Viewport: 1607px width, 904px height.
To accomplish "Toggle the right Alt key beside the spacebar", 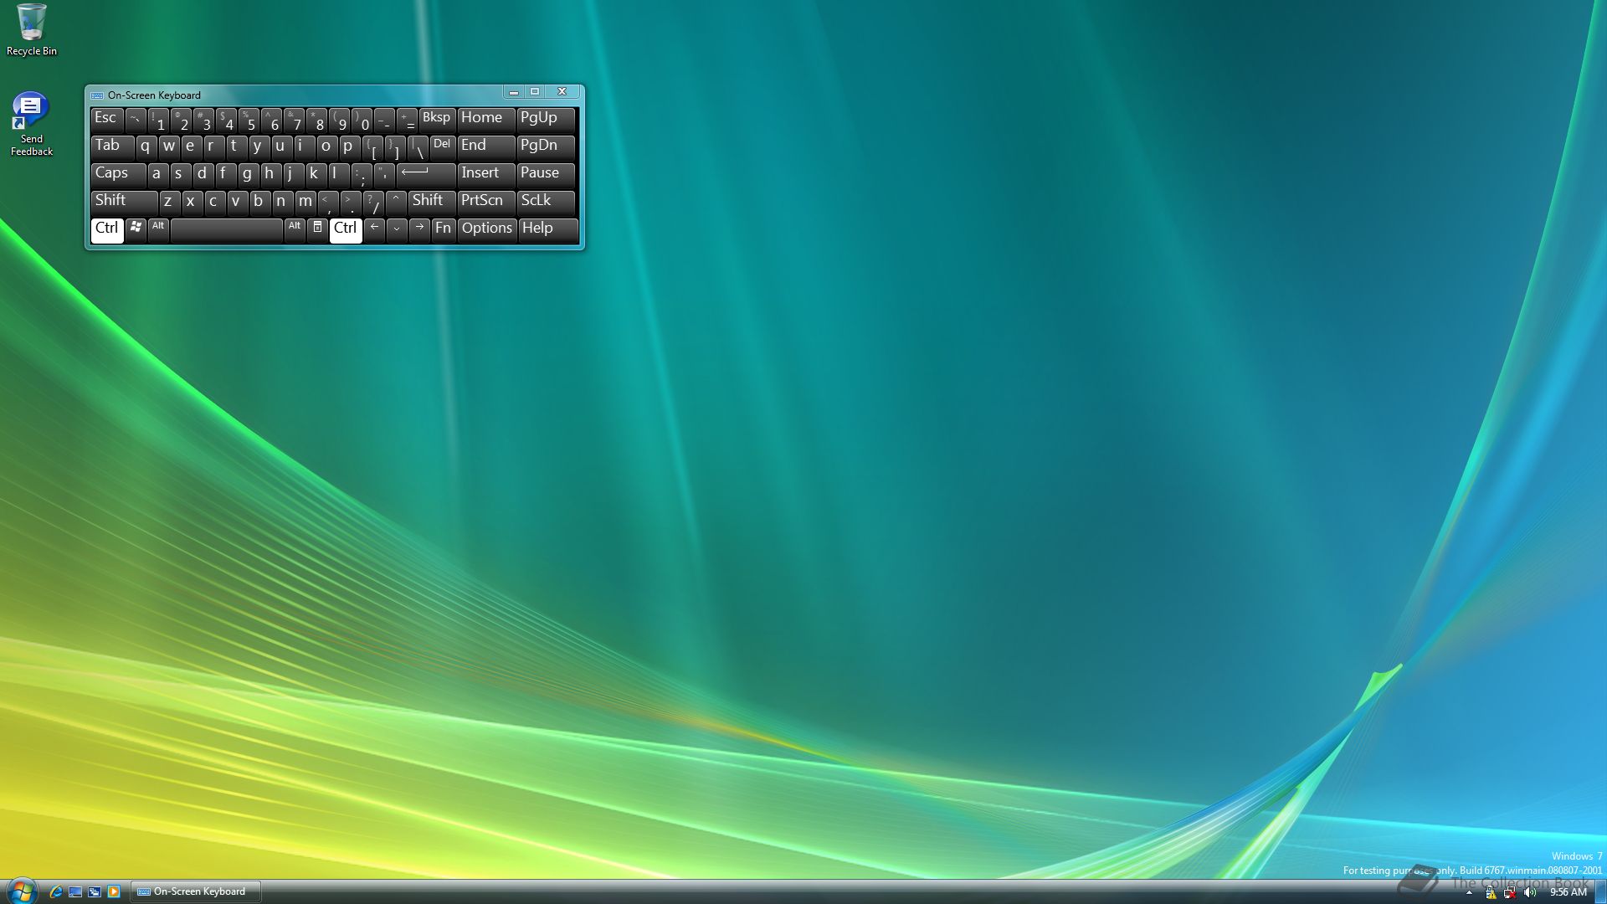I will click(x=295, y=230).
